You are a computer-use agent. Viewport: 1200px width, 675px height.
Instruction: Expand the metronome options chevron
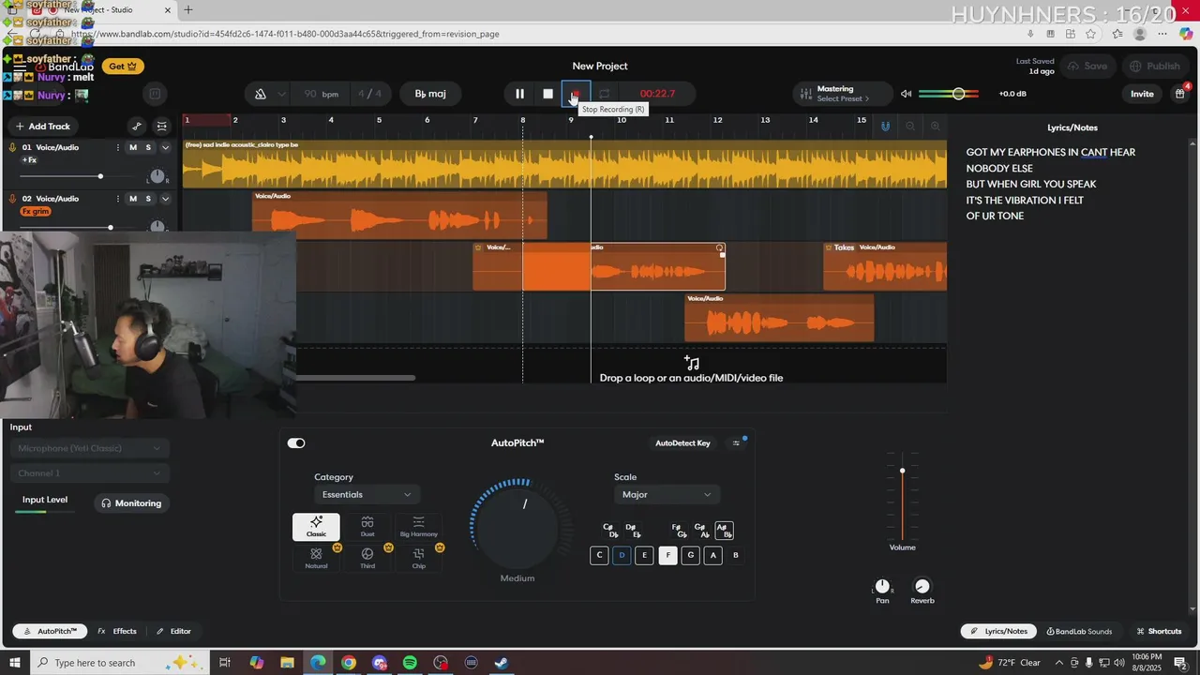[x=281, y=94]
